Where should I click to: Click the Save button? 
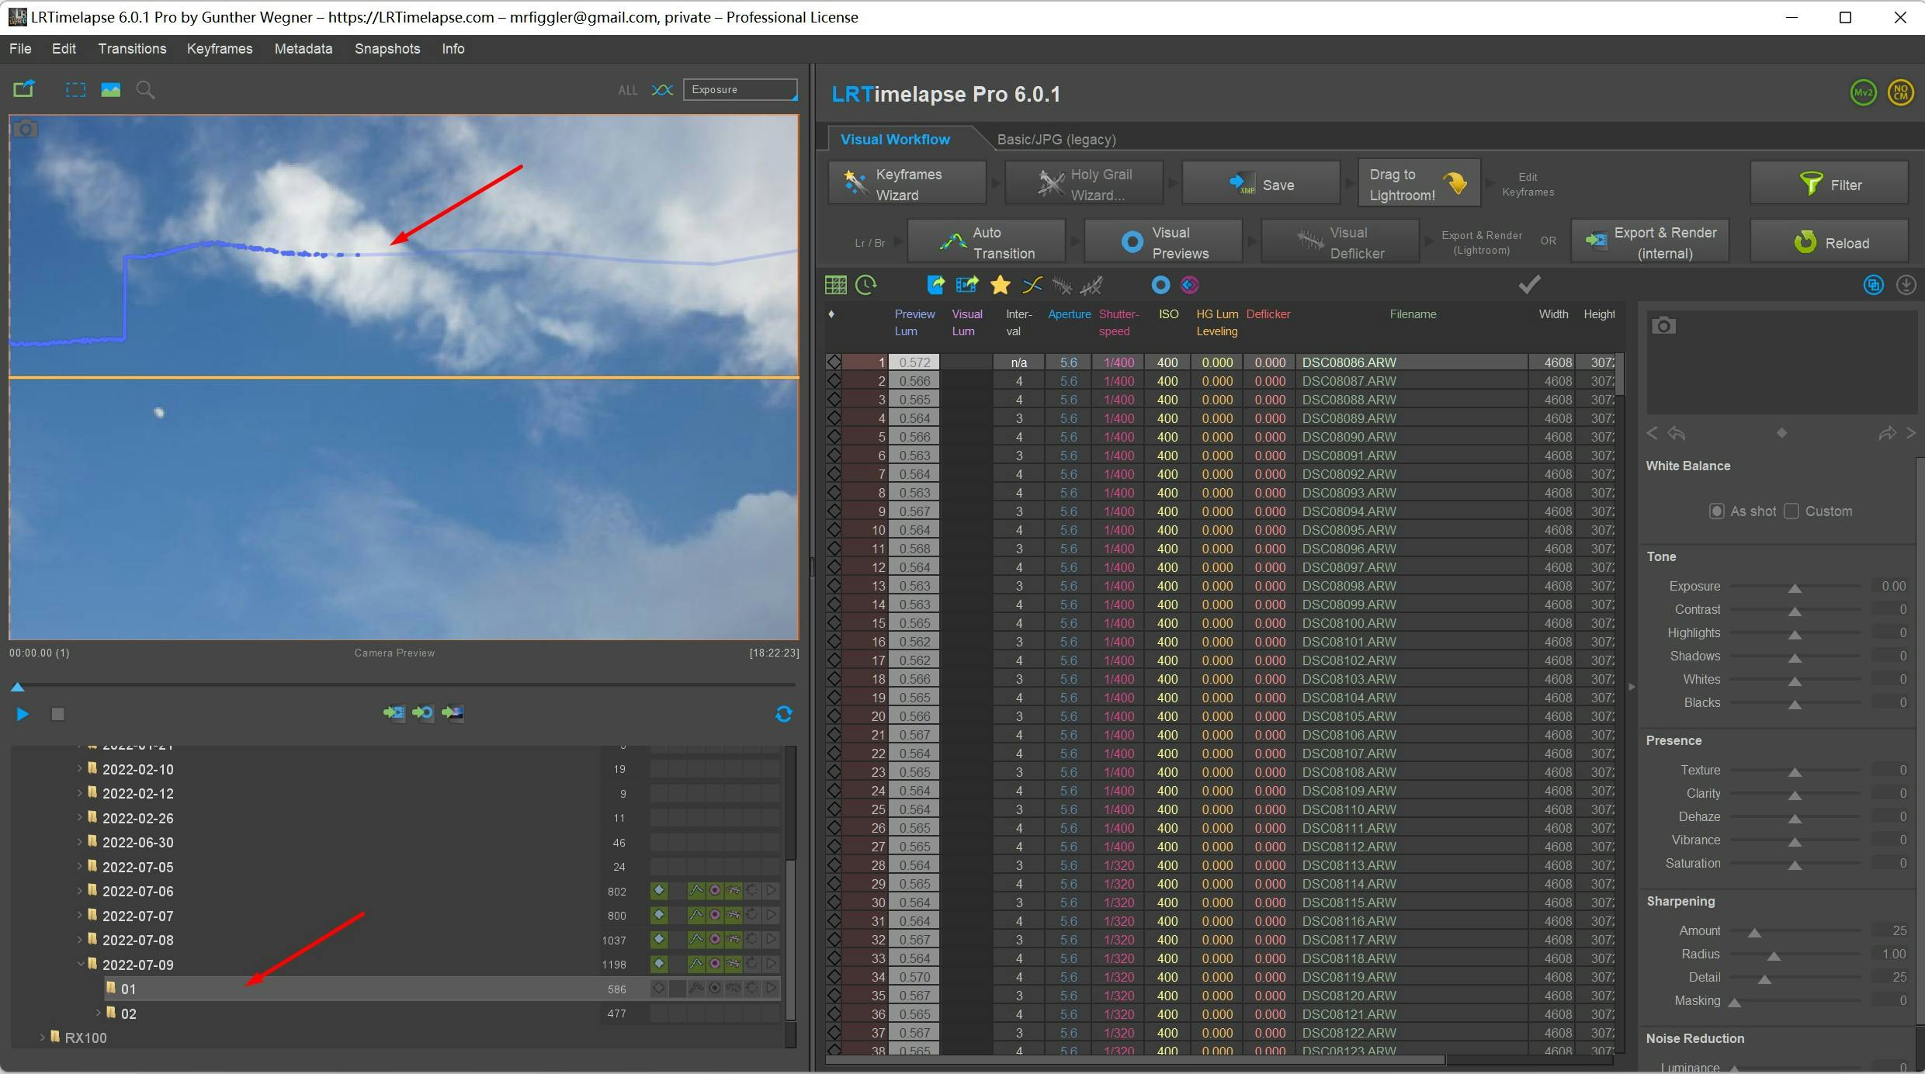coord(1261,185)
